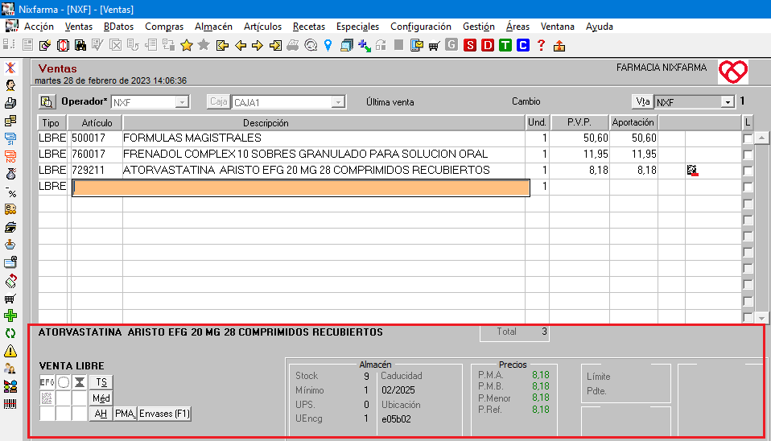The image size is (771, 441).
Task: Open the Ventas menu
Action: 79,27
